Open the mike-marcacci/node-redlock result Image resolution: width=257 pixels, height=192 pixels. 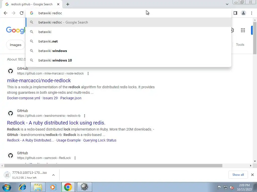[39, 80]
